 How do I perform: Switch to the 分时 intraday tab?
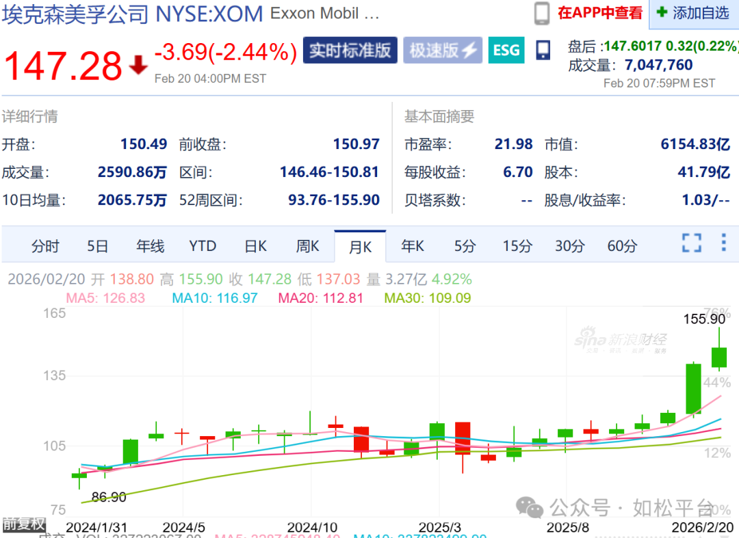coord(45,246)
